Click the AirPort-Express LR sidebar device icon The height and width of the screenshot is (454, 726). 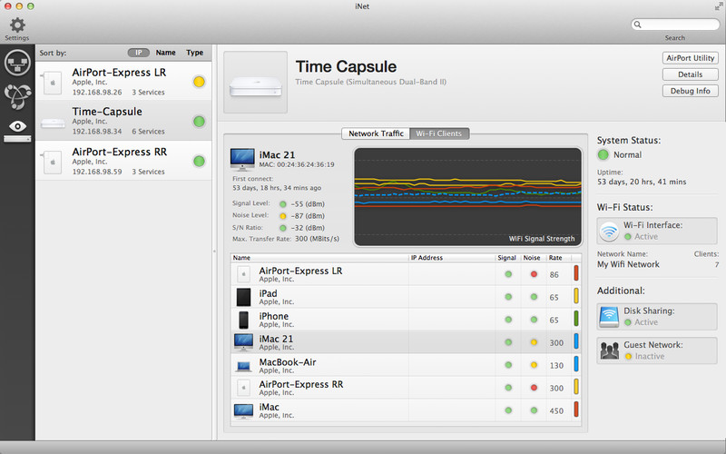click(x=53, y=83)
